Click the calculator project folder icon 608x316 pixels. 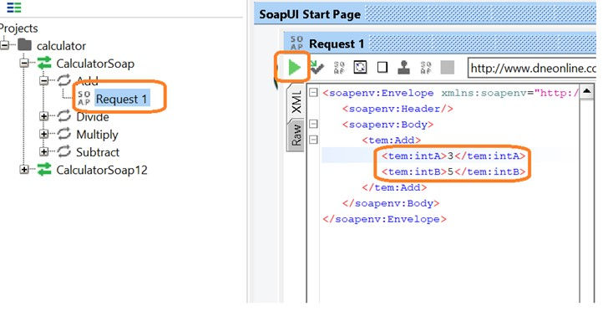click(x=24, y=44)
